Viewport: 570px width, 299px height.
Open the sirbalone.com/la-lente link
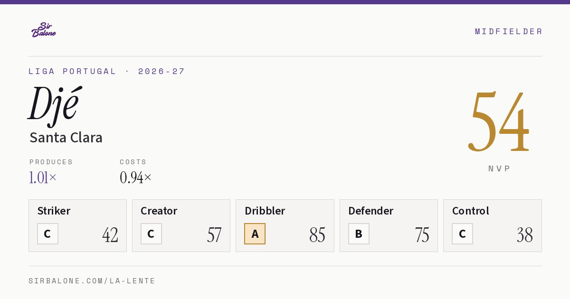click(x=92, y=281)
